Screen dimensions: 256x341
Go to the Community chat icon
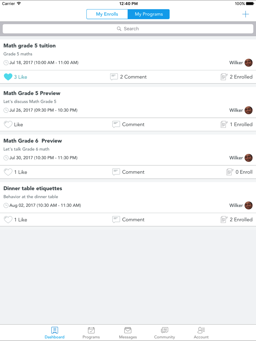pyautogui.click(x=165, y=330)
